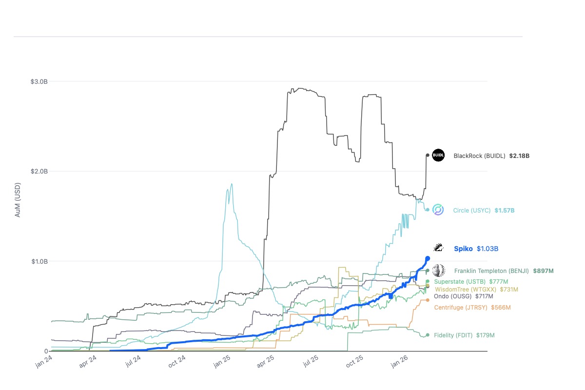
Task: Click the Circle USYC logo icon
Action: click(x=438, y=210)
